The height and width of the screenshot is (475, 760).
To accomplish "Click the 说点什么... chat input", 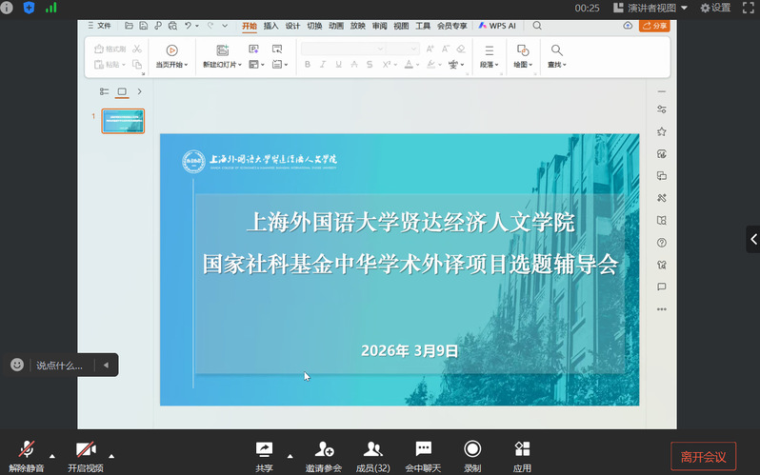I will coord(60,366).
